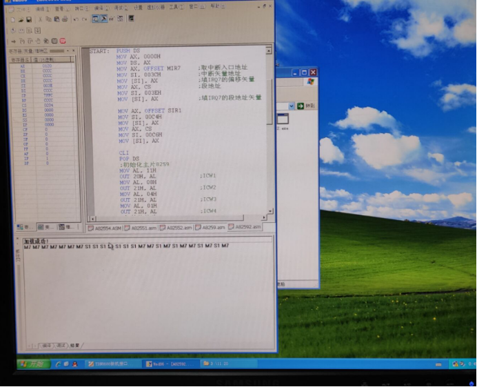Click the first arrow icon in debug toolbar
The image size is (477, 387).
pyautogui.click(x=12, y=41)
